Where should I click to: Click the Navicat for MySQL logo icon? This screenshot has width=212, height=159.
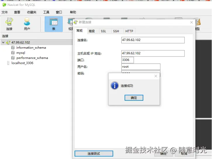[x=4, y=5]
